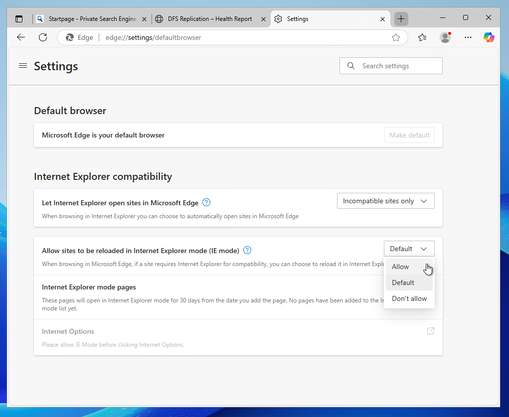Expand the Incompatible sites only dropdown
509x417 pixels.
[x=386, y=201]
